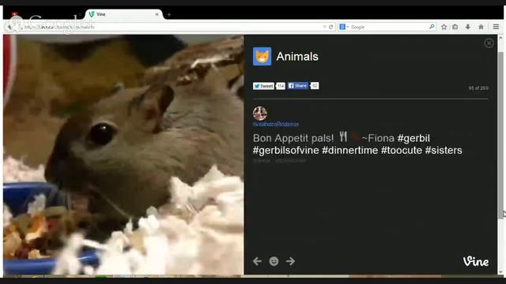Open a new browser tab
The image size is (506, 284).
coord(168,14)
